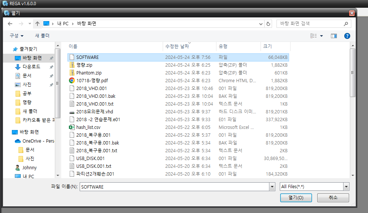
Task: Open 다운로드 folder in sidebar
Action: pos(31,67)
